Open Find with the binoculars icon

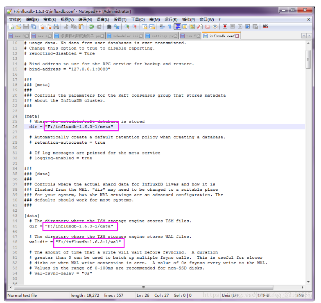point(109,27)
